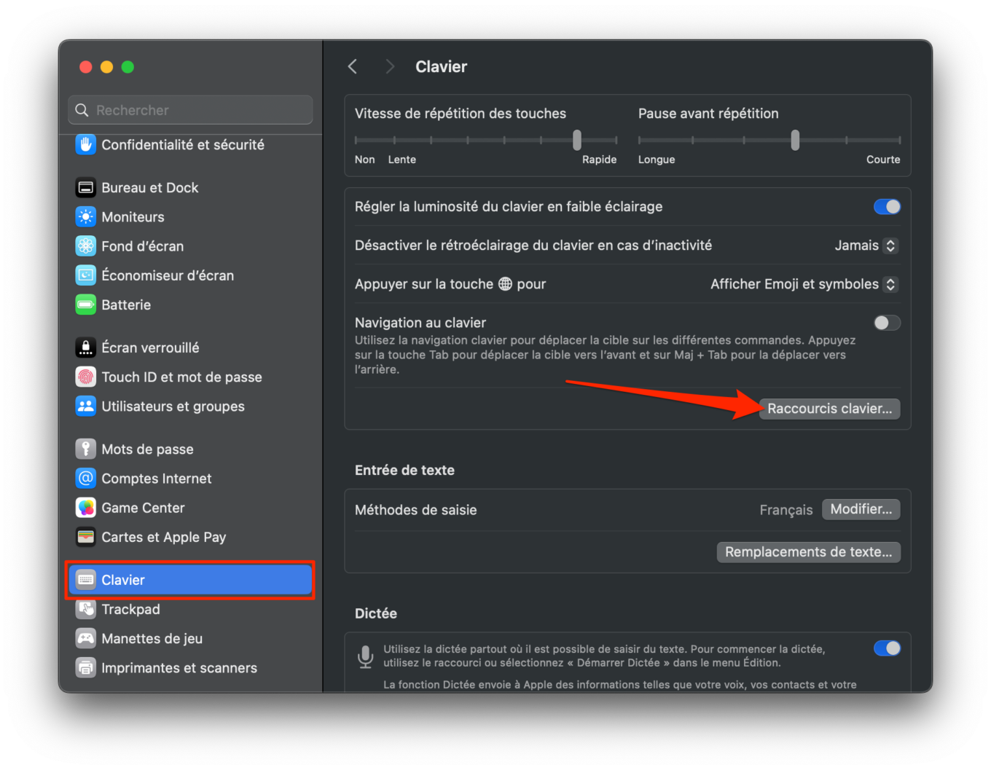This screenshot has height=770, width=991.
Task: Click the Mots de passe key icon
Action: 86,449
